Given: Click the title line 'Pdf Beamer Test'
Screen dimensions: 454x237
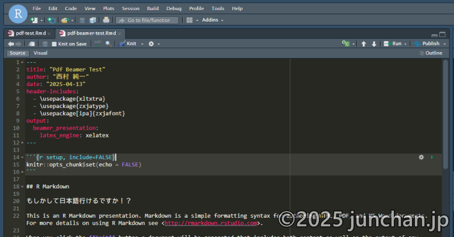Looking at the screenshot, I should click(x=66, y=70).
